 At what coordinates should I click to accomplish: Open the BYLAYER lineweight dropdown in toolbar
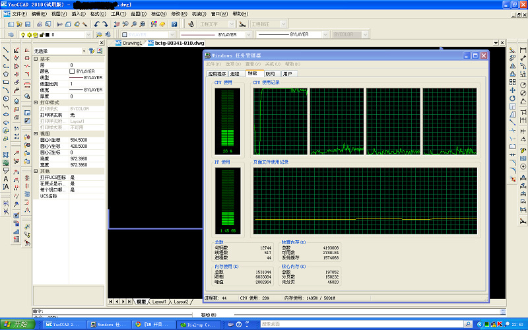click(325, 35)
